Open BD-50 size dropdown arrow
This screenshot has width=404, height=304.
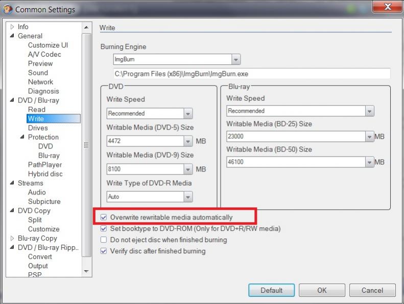coord(369,162)
